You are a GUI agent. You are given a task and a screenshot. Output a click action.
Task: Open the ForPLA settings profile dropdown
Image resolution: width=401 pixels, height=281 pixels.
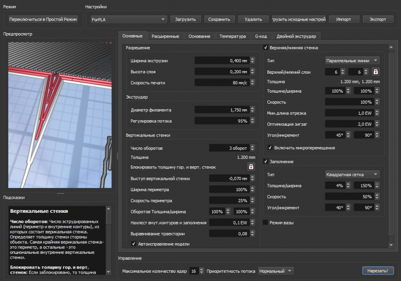tap(129, 19)
